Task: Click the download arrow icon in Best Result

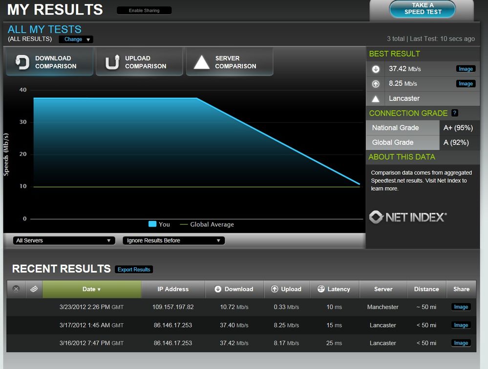Action: click(376, 69)
